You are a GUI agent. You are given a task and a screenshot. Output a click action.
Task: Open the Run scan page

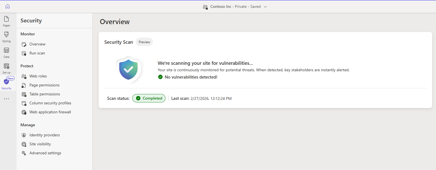(x=37, y=53)
